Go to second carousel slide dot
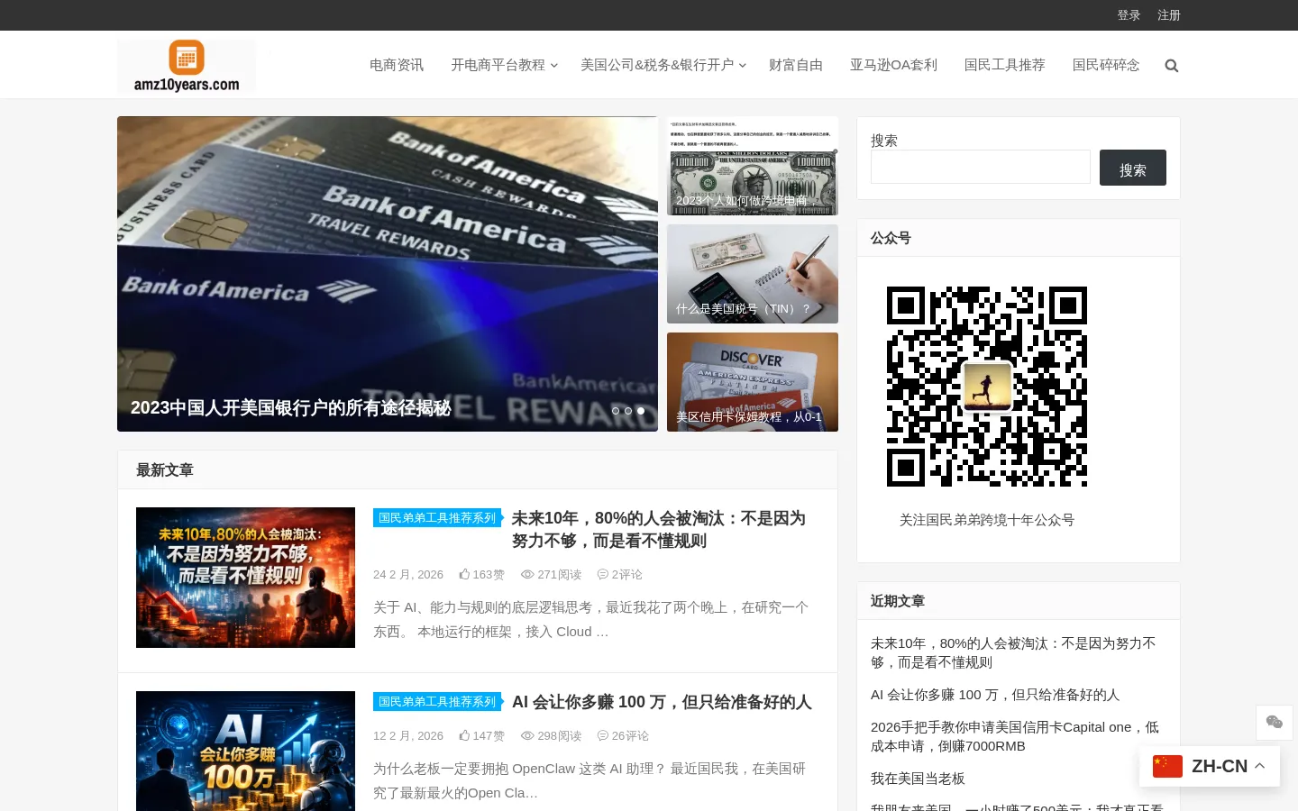The image size is (1298, 811). click(x=628, y=411)
